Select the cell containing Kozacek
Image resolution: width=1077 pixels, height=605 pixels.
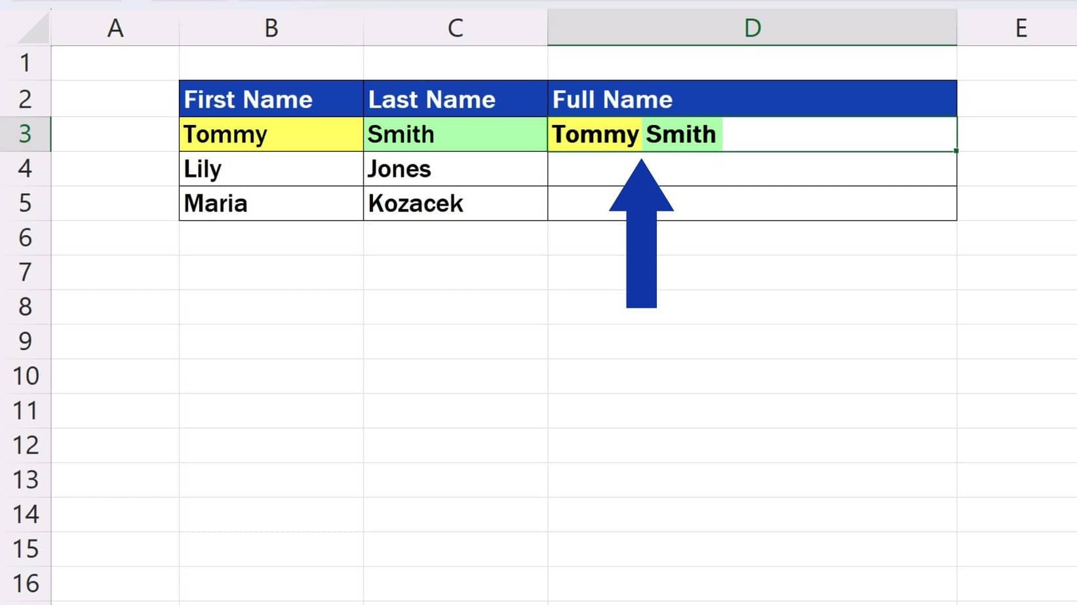pos(455,203)
